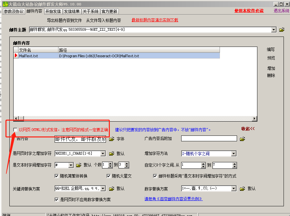Click folder icon next to 字体 label

coord(112,139)
